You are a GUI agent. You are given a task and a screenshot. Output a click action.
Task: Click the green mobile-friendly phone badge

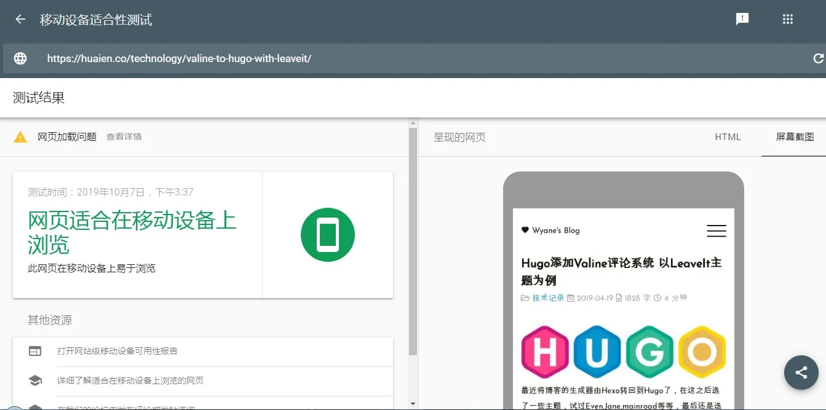point(327,234)
